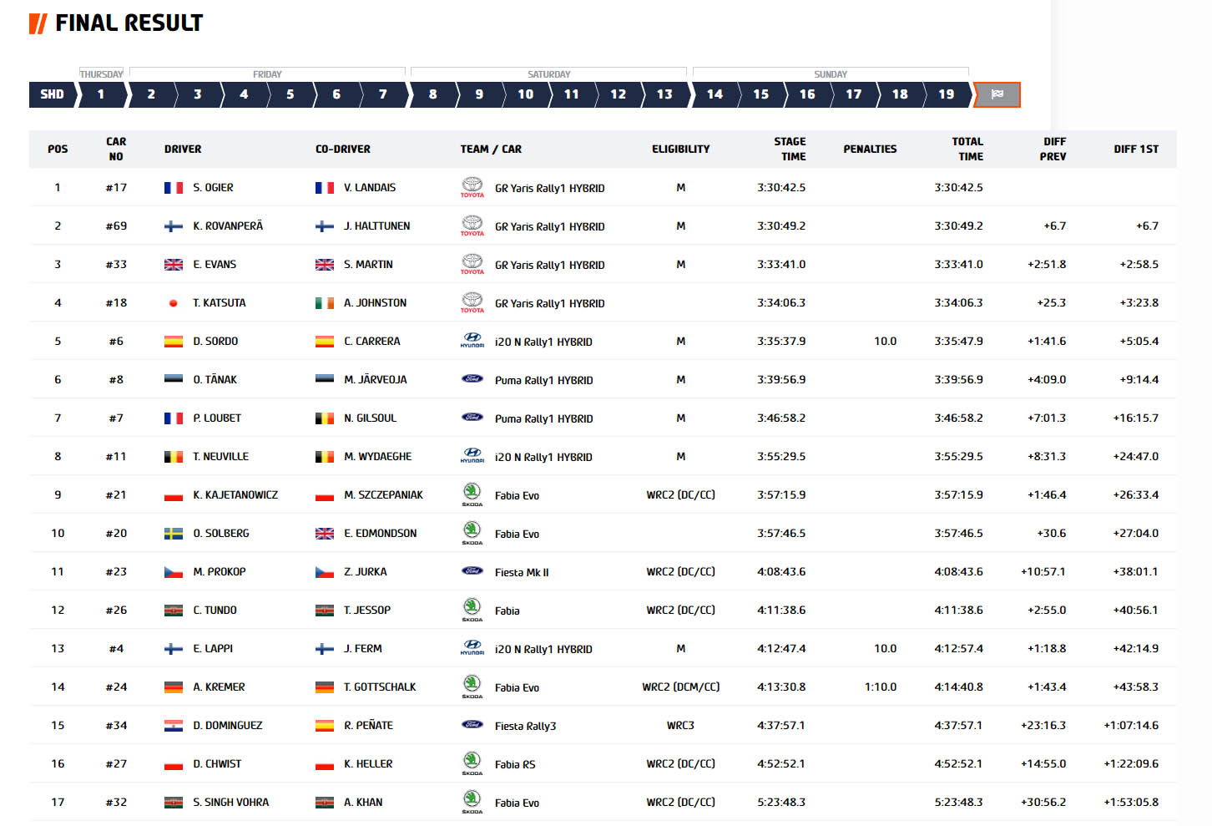This screenshot has height=826, width=1212.
Task: Open stage 14 tab under Sunday
Action: 715,94
